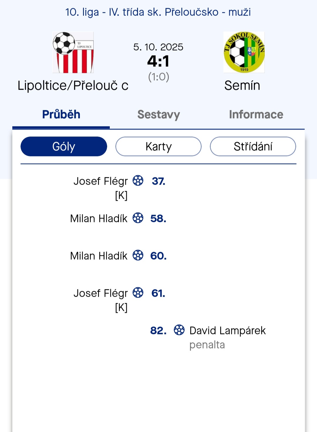Click goal ball icon at 37th minute

(x=138, y=181)
